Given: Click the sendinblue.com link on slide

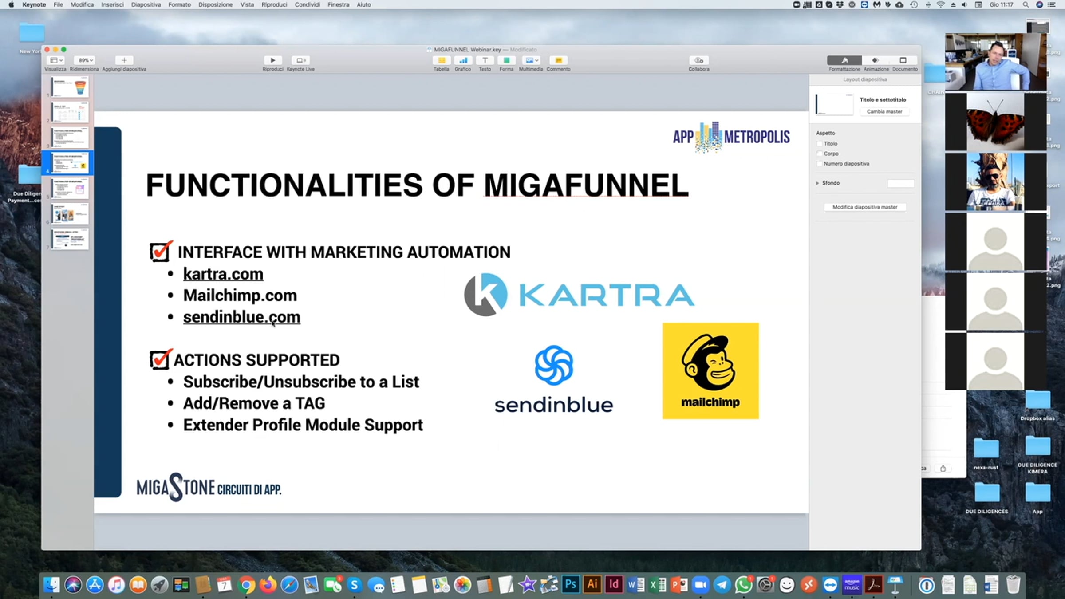Looking at the screenshot, I should [x=242, y=317].
